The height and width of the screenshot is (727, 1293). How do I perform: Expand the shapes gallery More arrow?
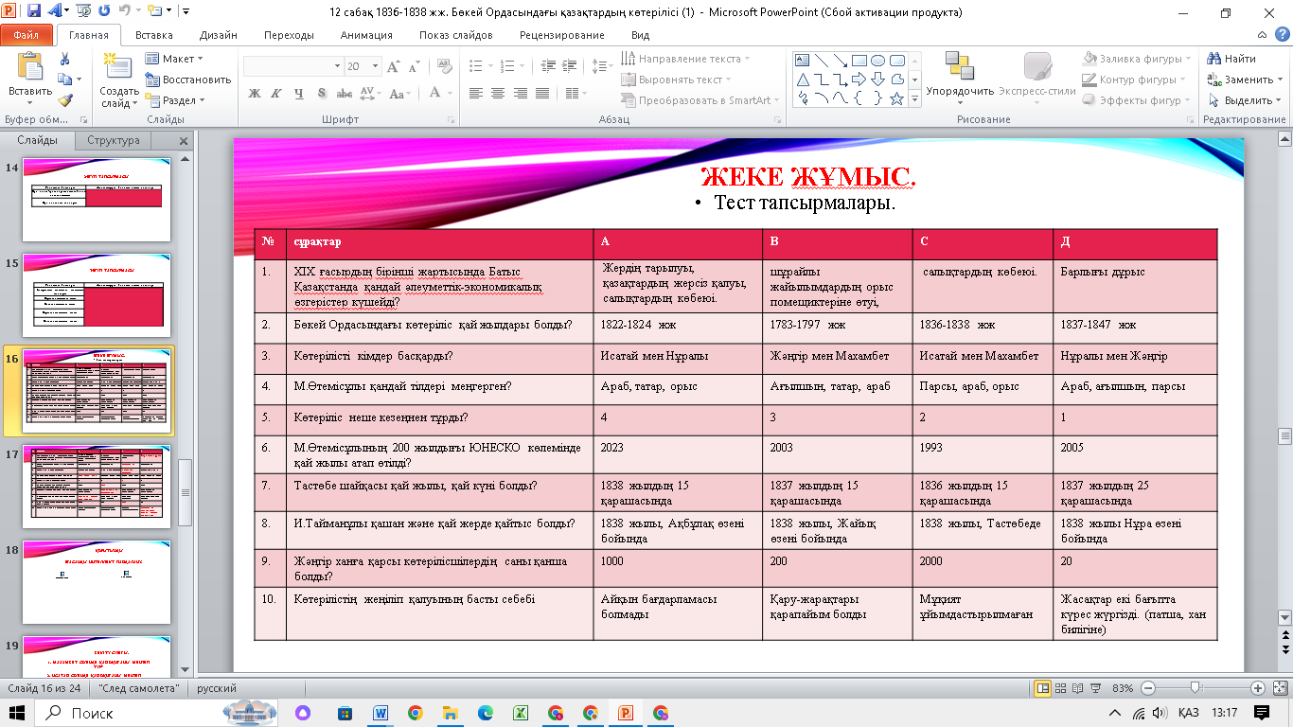tap(914, 98)
